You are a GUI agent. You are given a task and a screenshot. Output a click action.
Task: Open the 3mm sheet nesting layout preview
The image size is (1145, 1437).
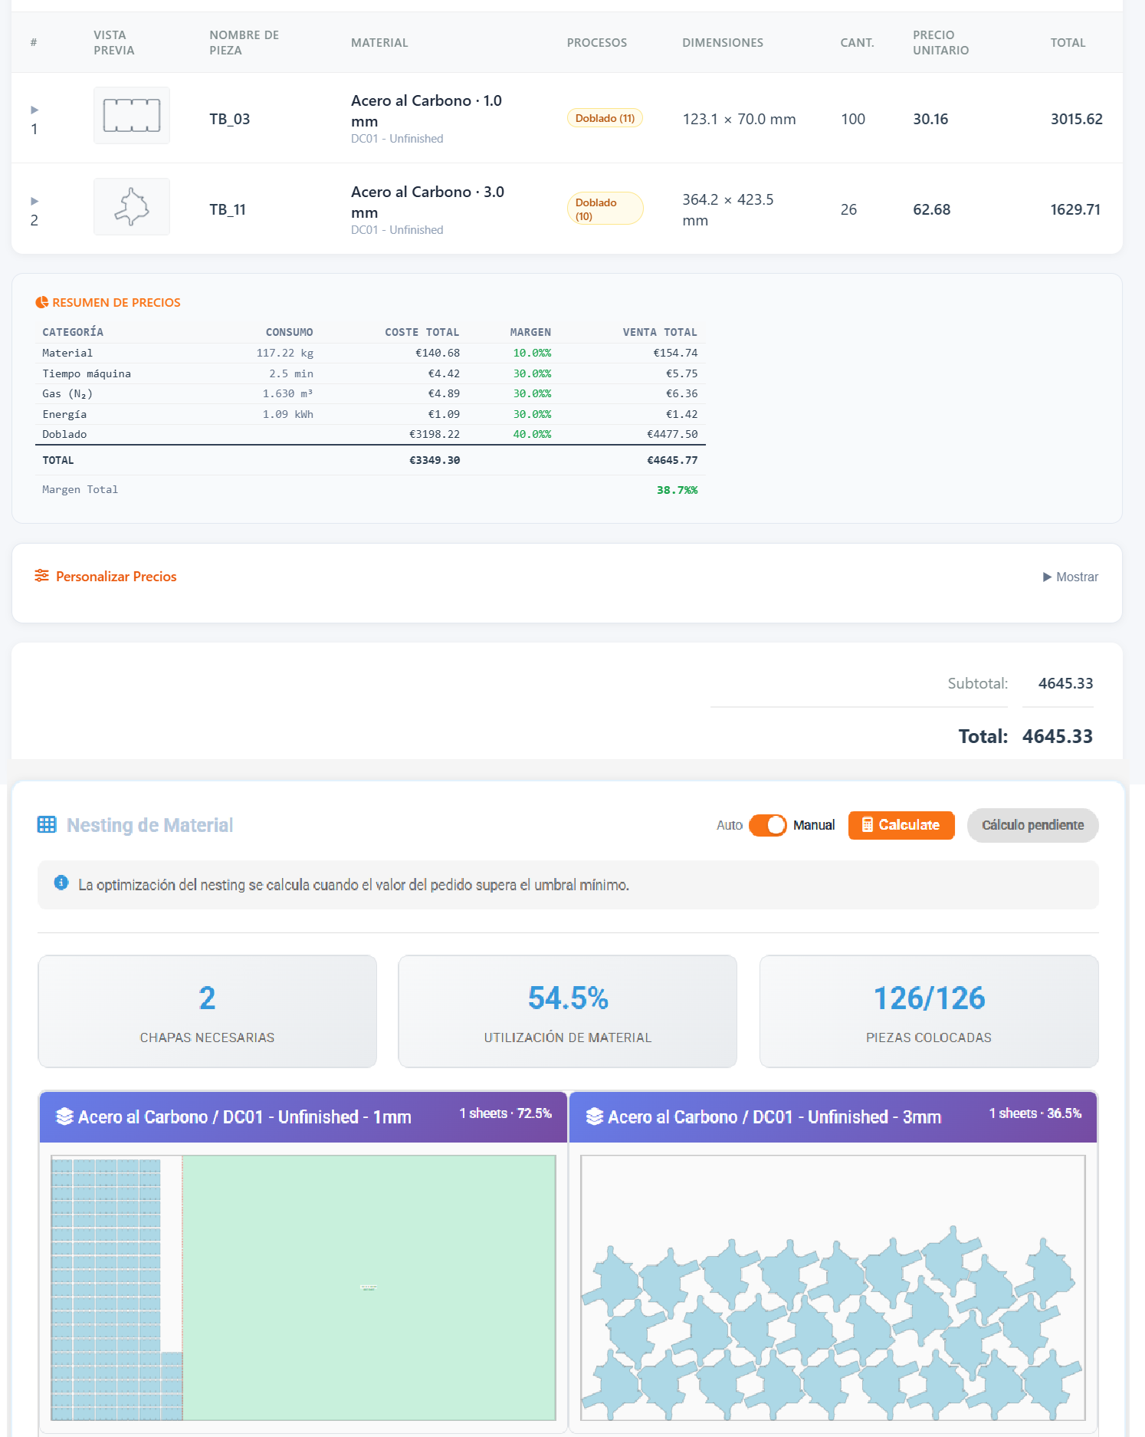point(833,1287)
